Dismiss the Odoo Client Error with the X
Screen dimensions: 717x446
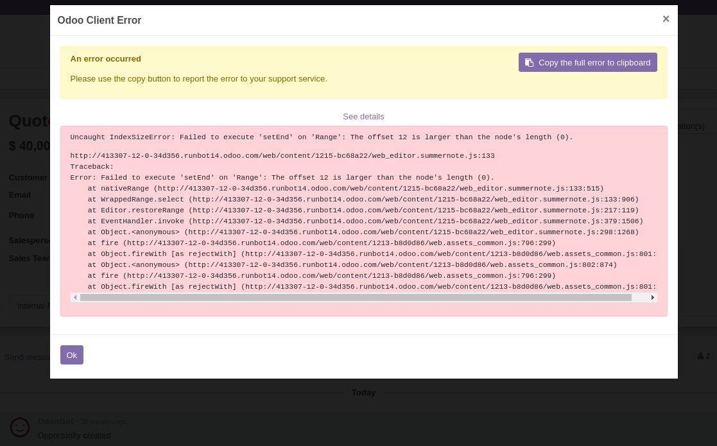(666, 19)
